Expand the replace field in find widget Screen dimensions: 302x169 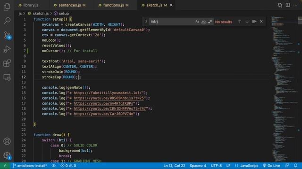[146, 22]
